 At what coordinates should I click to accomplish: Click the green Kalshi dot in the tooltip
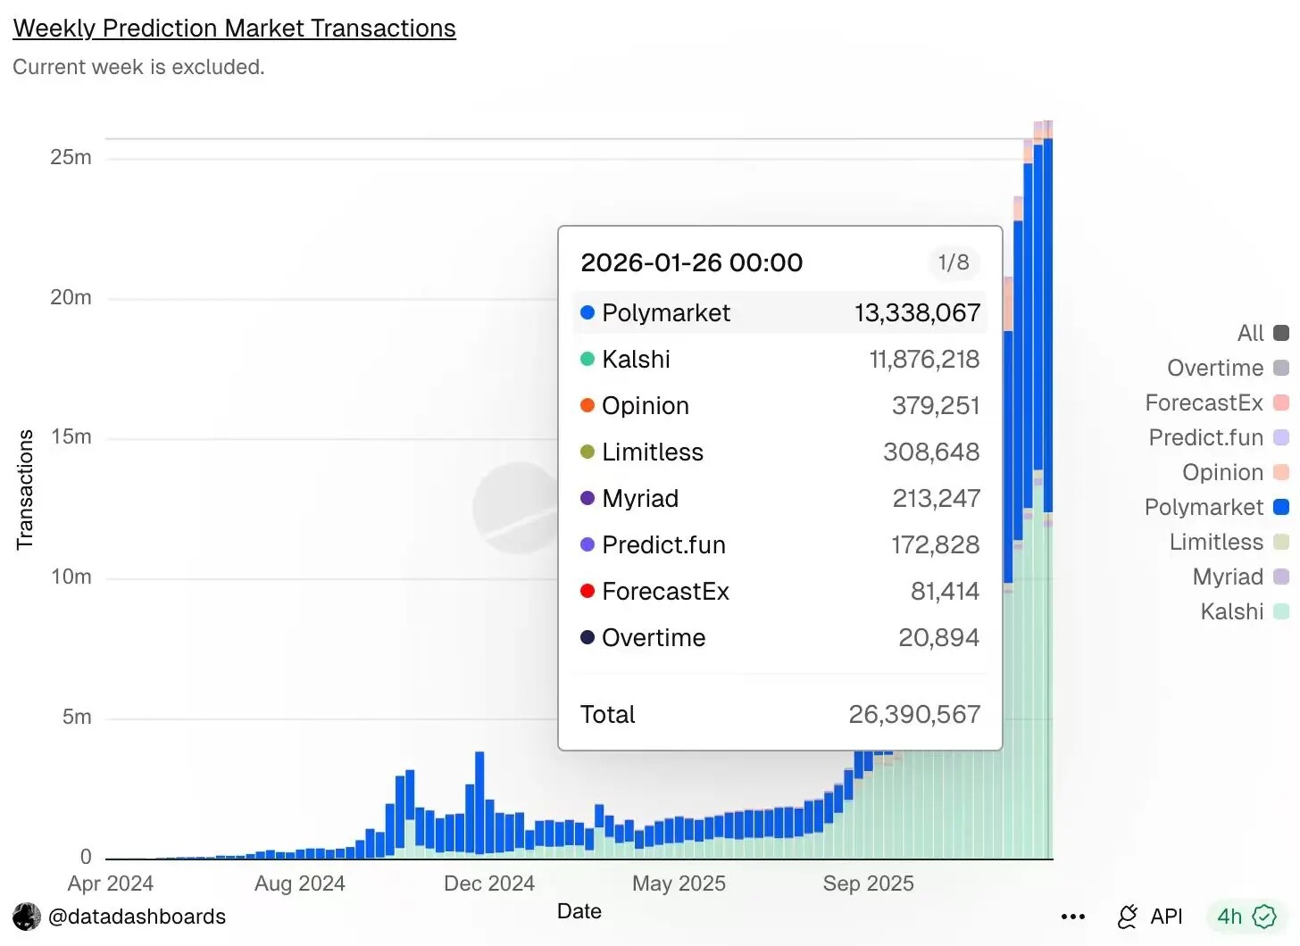(x=587, y=359)
